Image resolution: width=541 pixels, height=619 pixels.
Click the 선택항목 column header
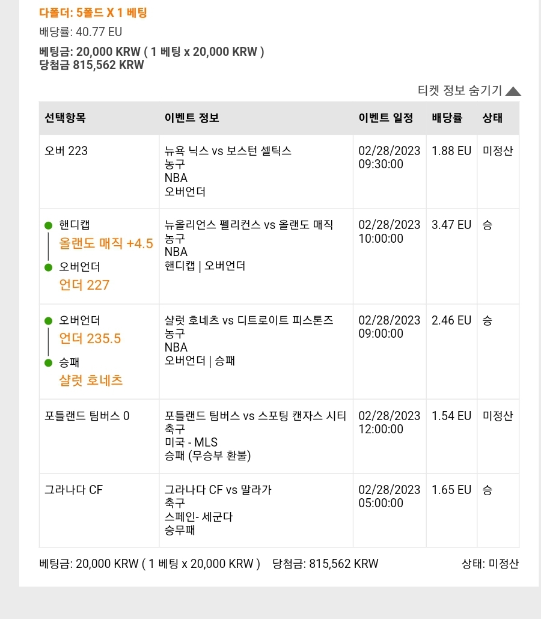coord(65,118)
